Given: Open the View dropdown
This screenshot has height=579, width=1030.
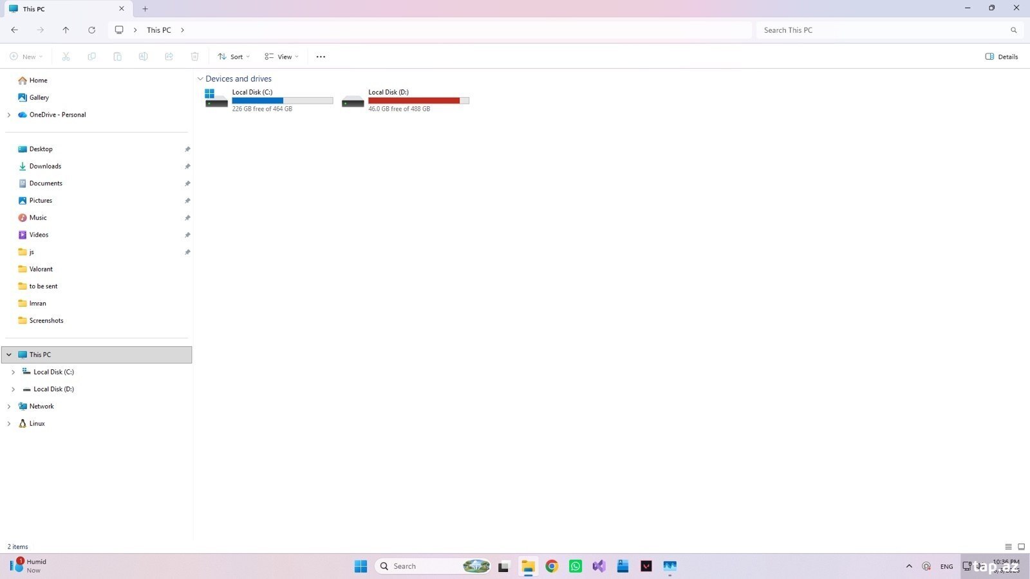Looking at the screenshot, I should 282,57.
